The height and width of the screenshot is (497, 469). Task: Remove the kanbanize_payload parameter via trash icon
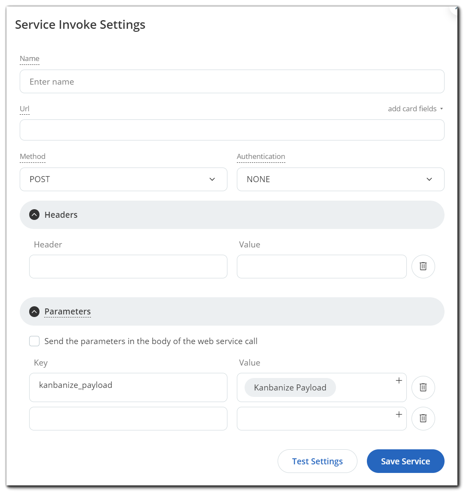tap(423, 387)
